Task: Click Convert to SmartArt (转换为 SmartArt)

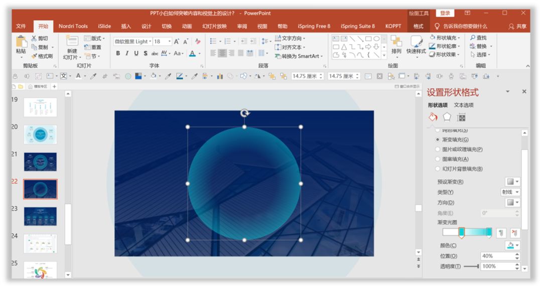Action: click(x=299, y=56)
